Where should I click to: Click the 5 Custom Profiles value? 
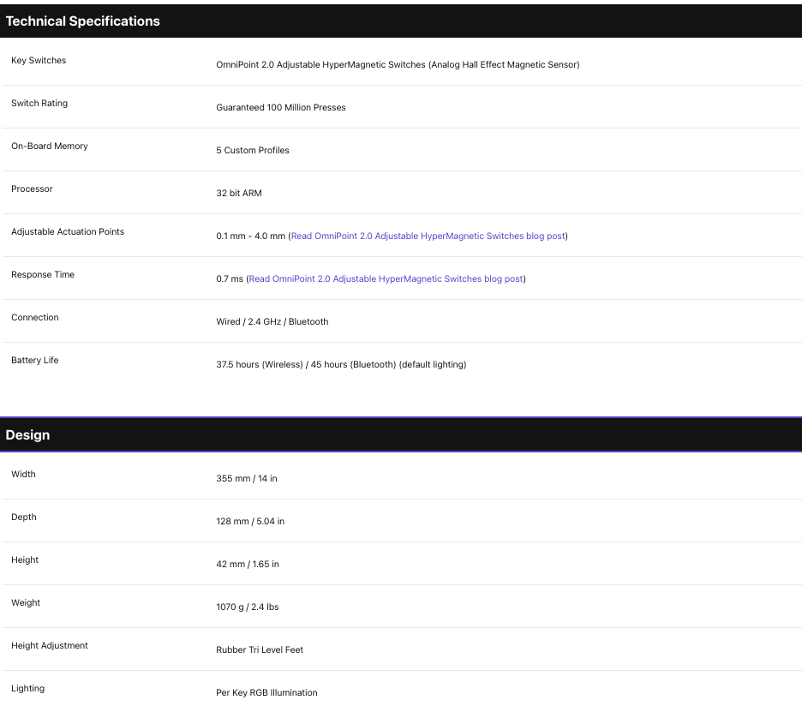(x=253, y=150)
